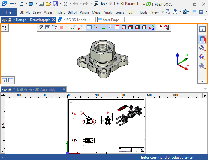Viewport: 208px width, 160px height.
Task: Click the selection filter funnel icon
Action: (41, 27)
